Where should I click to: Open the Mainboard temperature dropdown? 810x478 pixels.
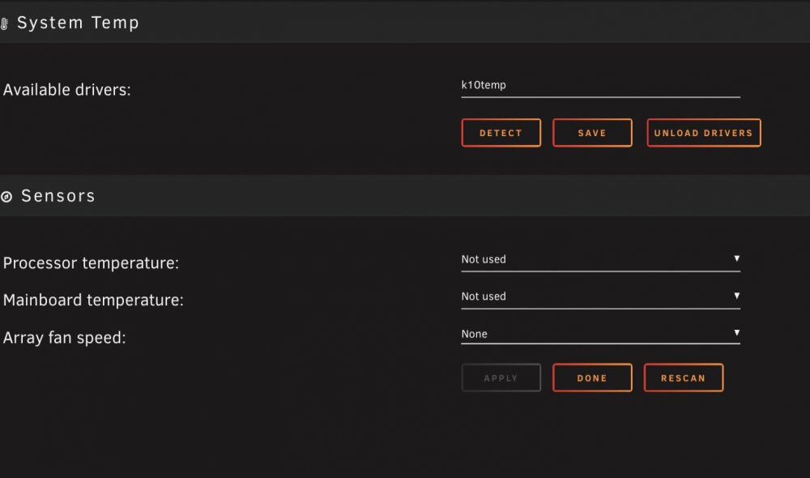coord(600,297)
